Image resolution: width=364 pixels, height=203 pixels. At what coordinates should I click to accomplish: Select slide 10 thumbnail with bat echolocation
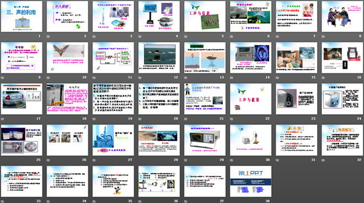(67, 57)
